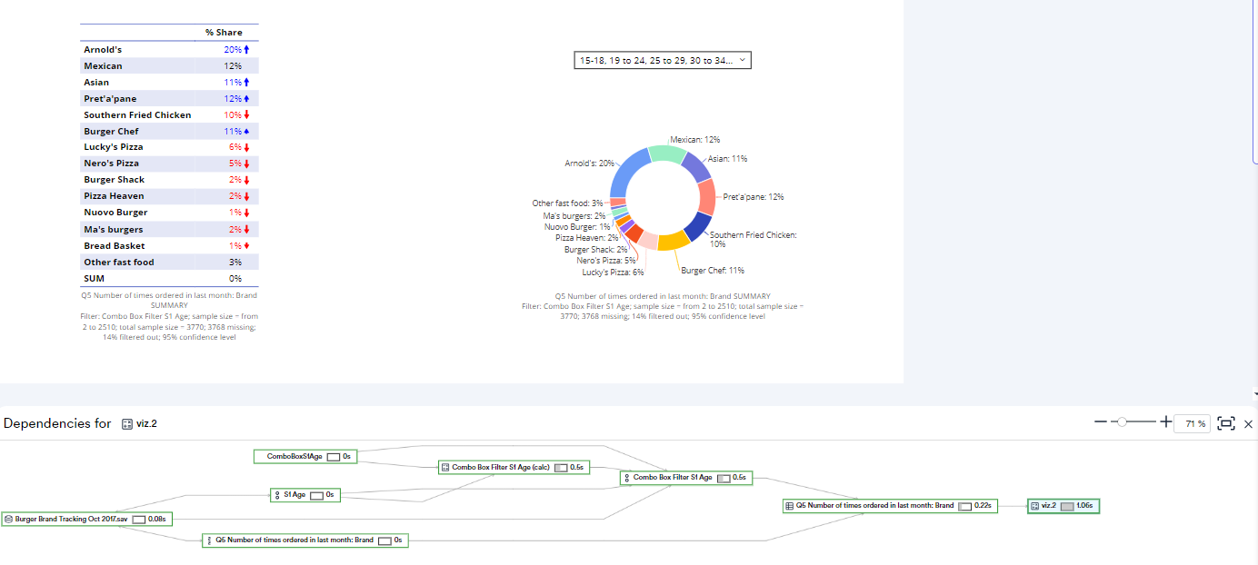Select the ComboBoxS1Age dependency node

pyautogui.click(x=305, y=456)
